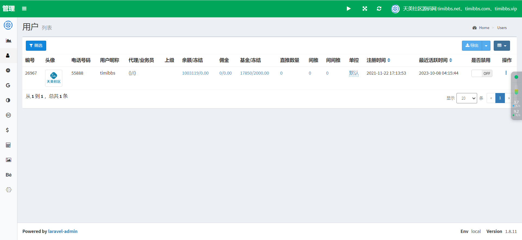Viewport: 522px width, 240px height.
Task: Open the 天美社区 avatar thumbnail
Action: 54,78
